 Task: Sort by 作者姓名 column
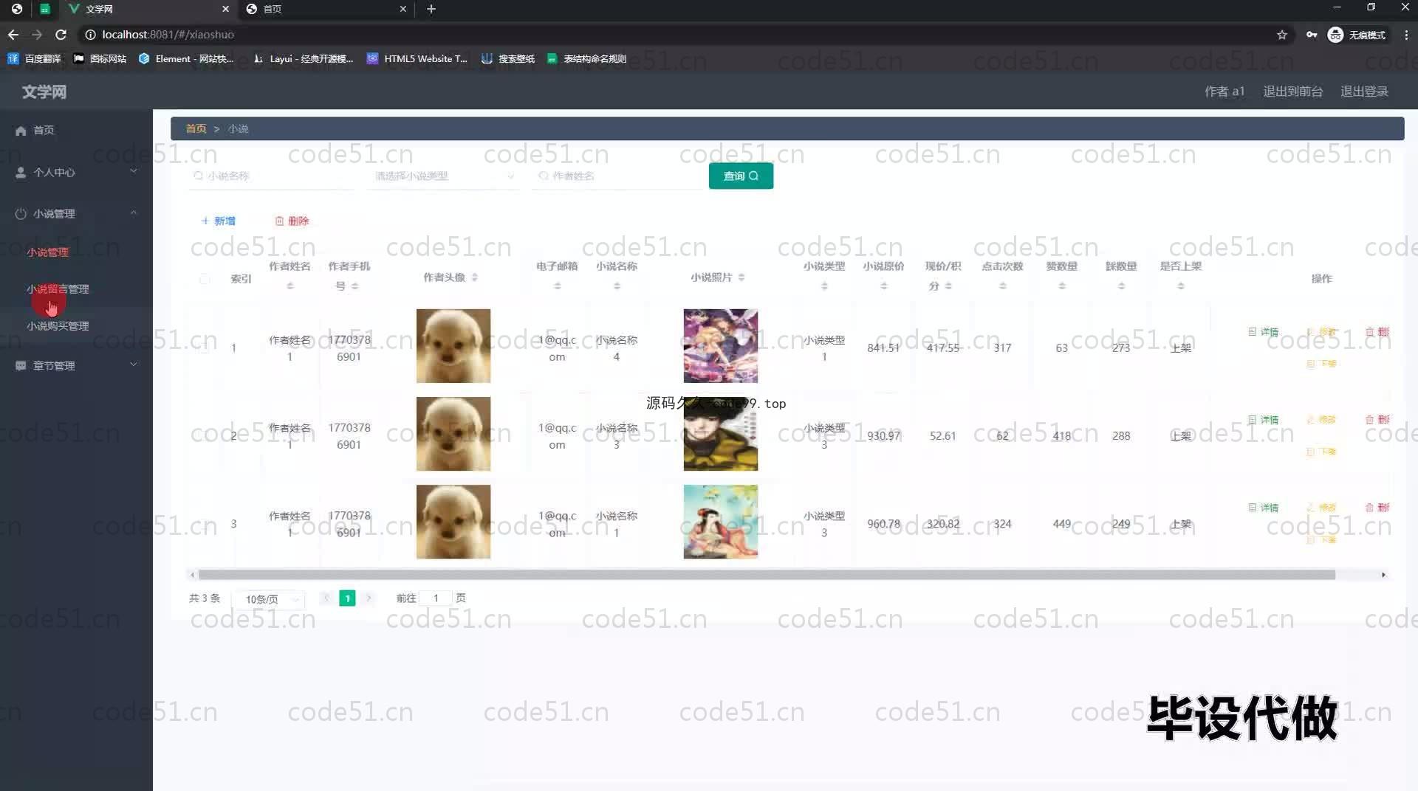(290, 286)
